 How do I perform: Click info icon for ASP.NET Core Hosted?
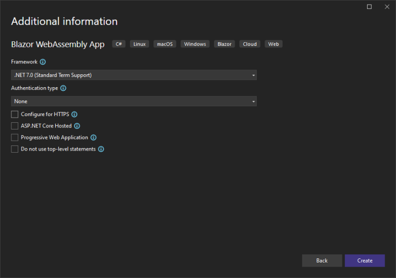(x=77, y=126)
